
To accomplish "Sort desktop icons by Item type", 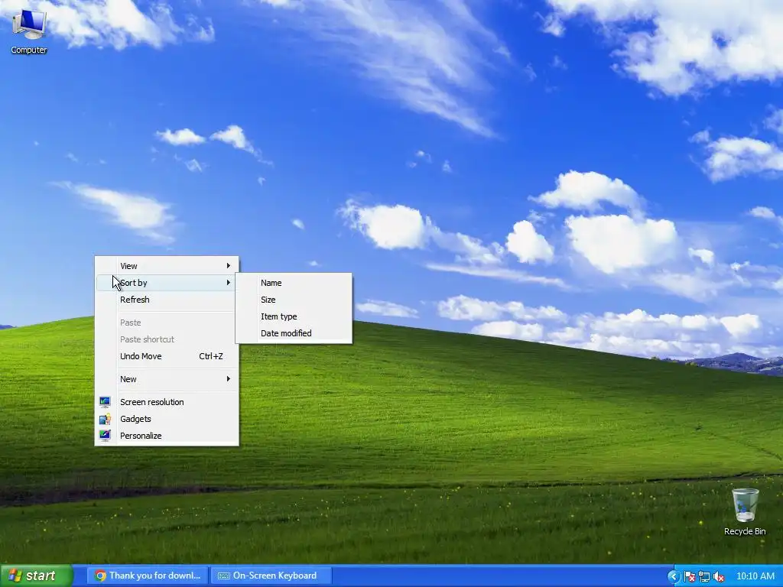I will click(294, 316).
